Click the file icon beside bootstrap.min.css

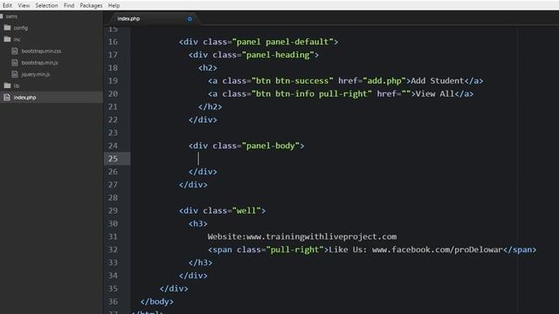[15, 51]
